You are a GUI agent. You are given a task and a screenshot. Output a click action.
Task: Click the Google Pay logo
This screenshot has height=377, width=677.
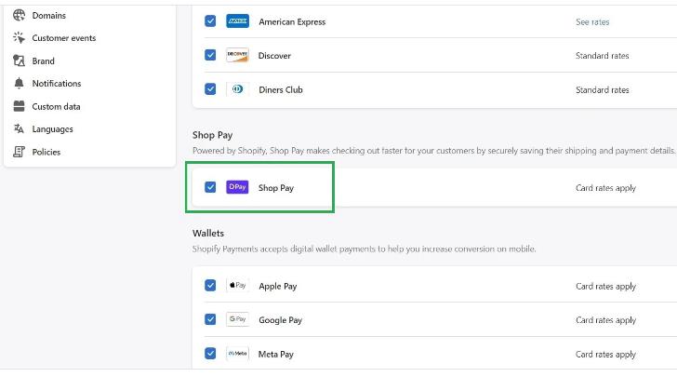(237, 319)
